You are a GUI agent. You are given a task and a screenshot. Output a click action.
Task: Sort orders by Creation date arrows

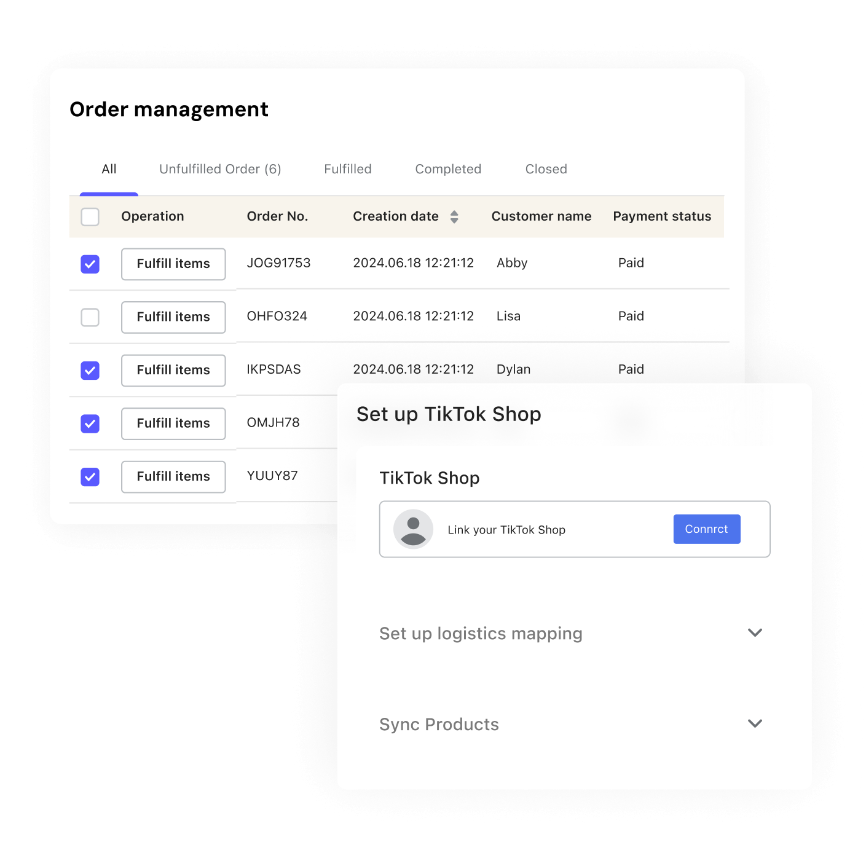coord(454,217)
